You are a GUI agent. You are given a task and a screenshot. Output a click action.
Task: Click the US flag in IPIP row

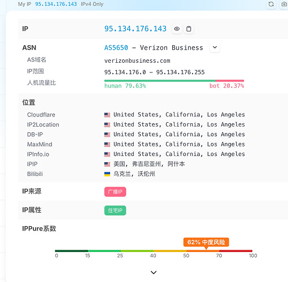[x=107, y=164]
